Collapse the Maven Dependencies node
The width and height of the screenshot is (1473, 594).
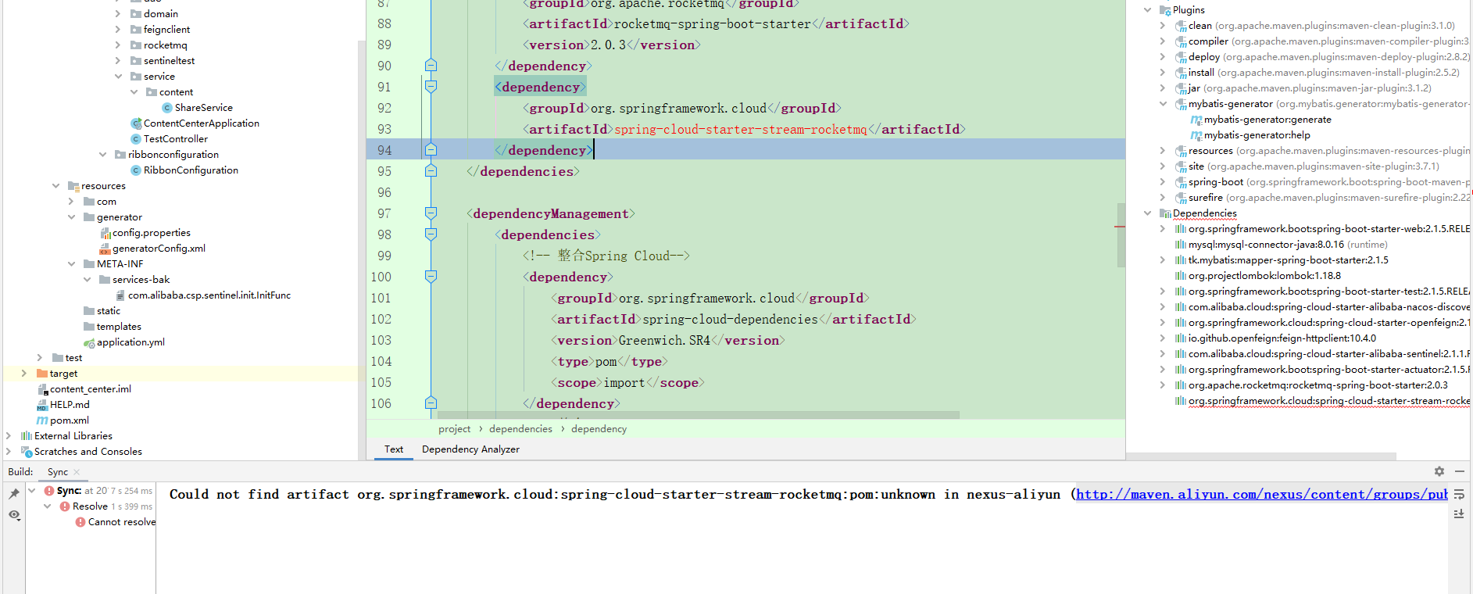point(1147,213)
